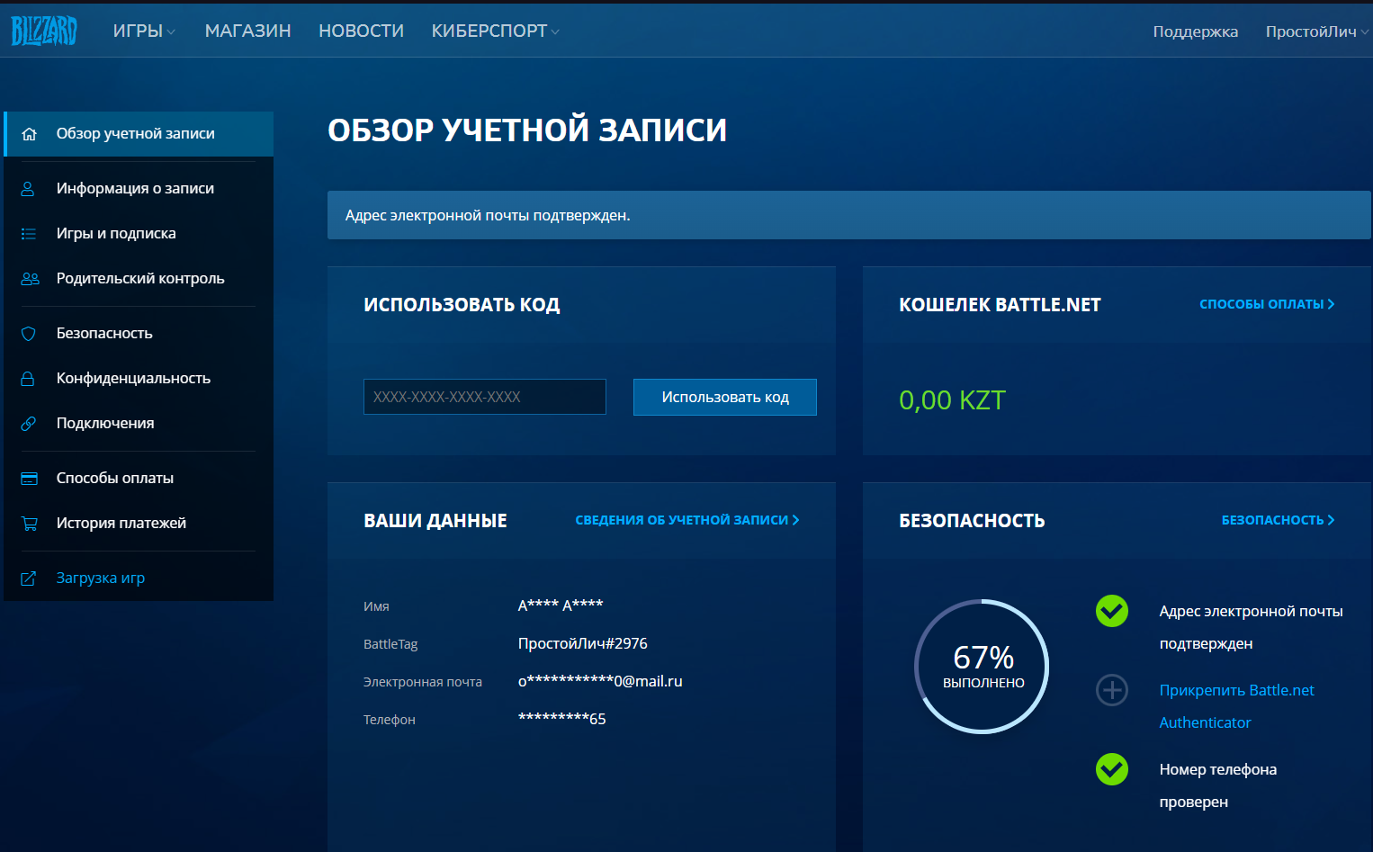Click the card icon beside Способы оплаты
The width and height of the screenshot is (1373, 852).
29,479
